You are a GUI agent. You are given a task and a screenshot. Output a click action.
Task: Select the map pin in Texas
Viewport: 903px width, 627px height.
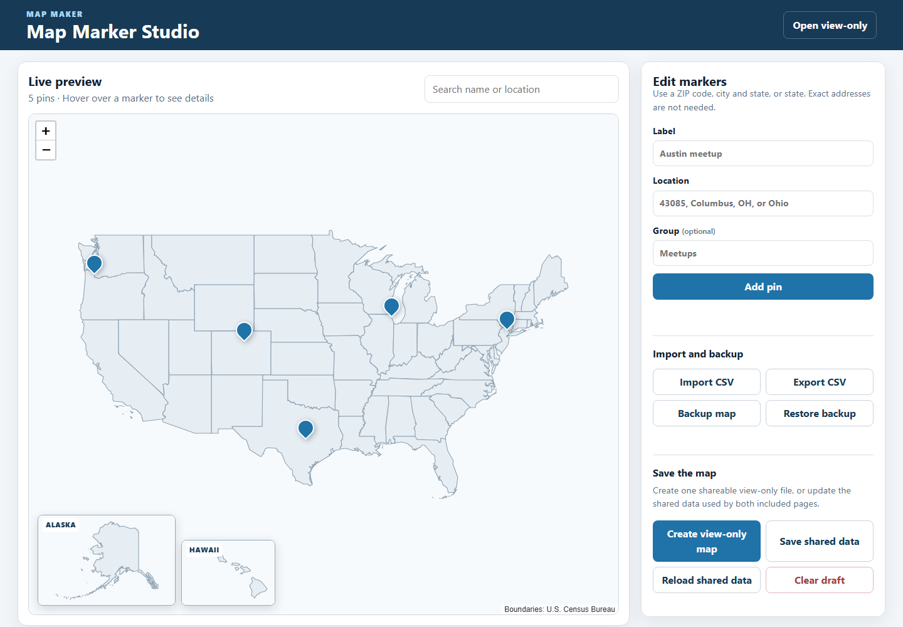(x=305, y=429)
